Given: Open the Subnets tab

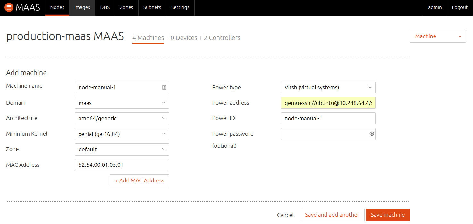Looking at the screenshot, I should tap(152, 7).
